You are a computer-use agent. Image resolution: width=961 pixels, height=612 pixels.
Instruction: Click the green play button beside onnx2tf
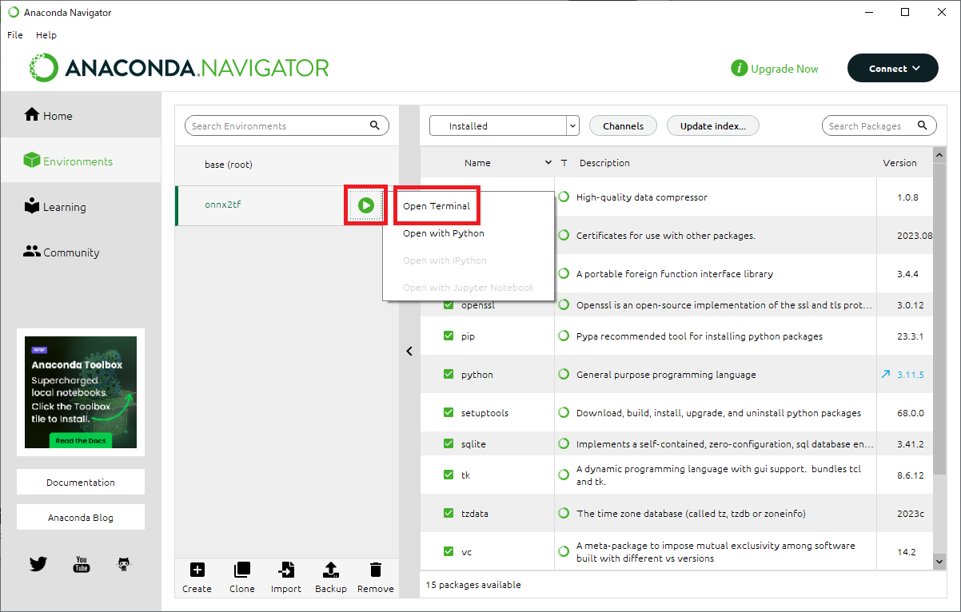tap(366, 205)
